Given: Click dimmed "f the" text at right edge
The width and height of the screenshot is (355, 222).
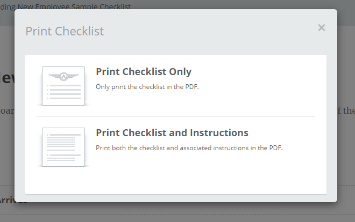Looking at the screenshot, I should pos(346,110).
